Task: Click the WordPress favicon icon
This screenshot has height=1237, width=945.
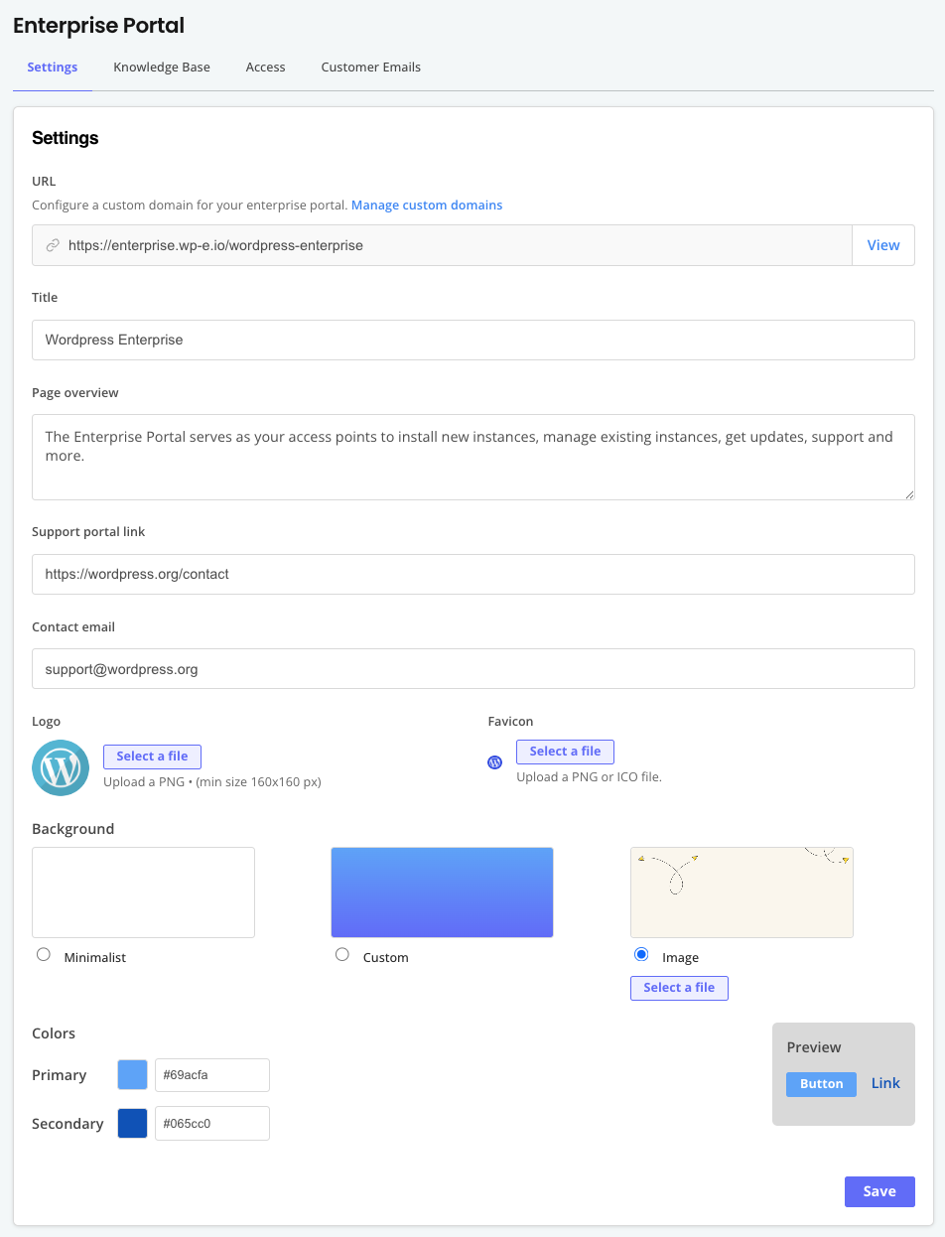Action: [494, 762]
